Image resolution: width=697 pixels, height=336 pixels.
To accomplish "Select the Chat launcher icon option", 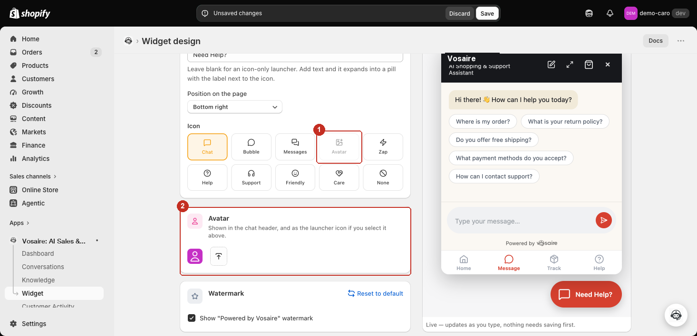I will (207, 147).
